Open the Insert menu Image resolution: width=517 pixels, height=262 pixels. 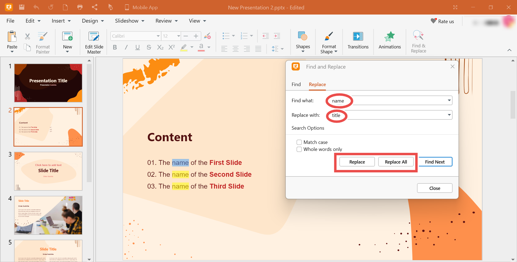click(61, 21)
